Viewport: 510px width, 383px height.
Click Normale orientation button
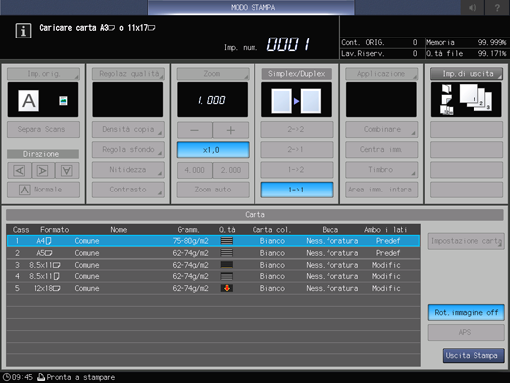click(x=43, y=190)
